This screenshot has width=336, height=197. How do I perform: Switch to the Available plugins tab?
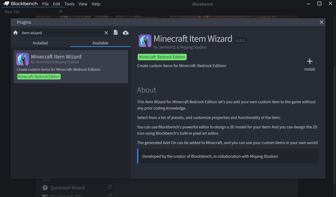click(100, 43)
